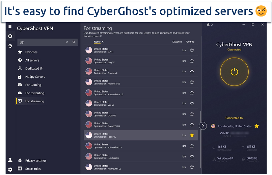Click Los Angeles, United States connection label
The height and width of the screenshot is (175, 272).
point(235,126)
